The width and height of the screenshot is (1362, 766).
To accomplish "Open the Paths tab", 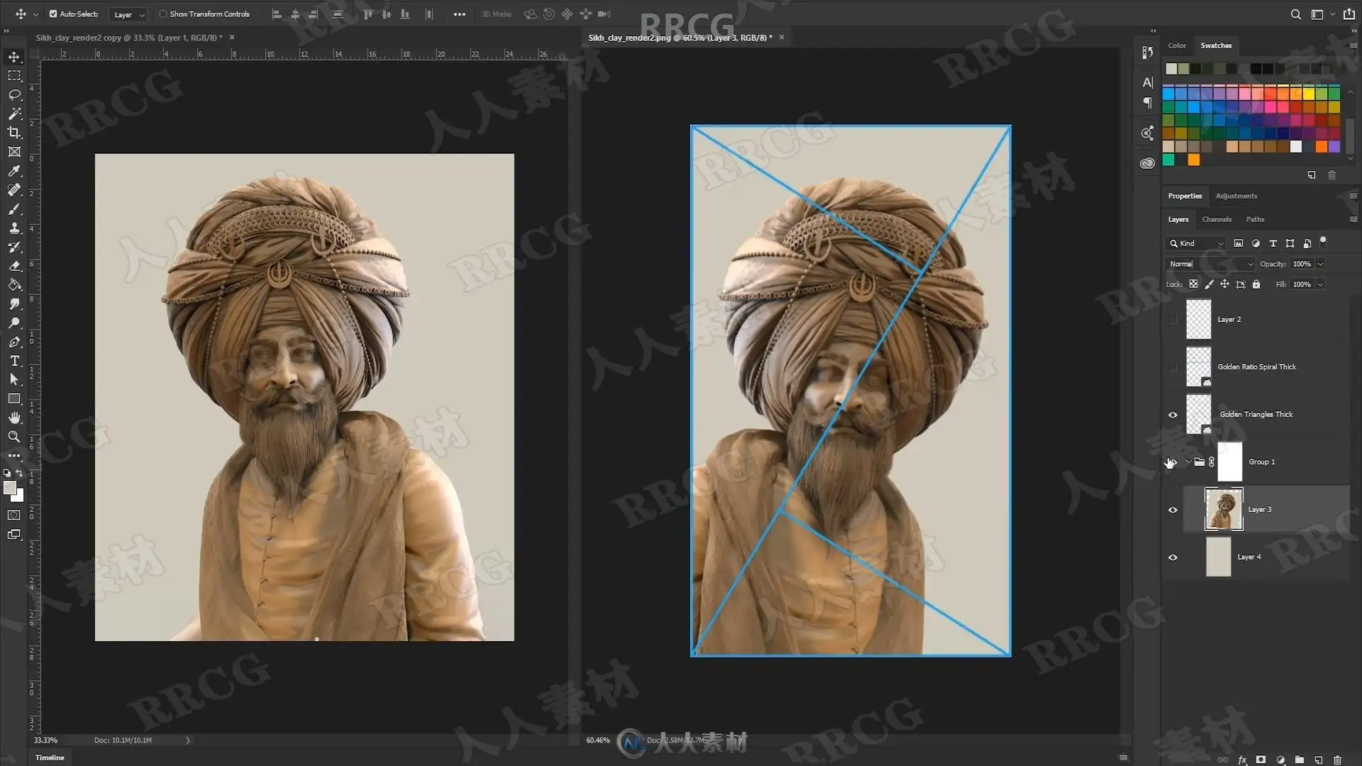I will point(1255,219).
